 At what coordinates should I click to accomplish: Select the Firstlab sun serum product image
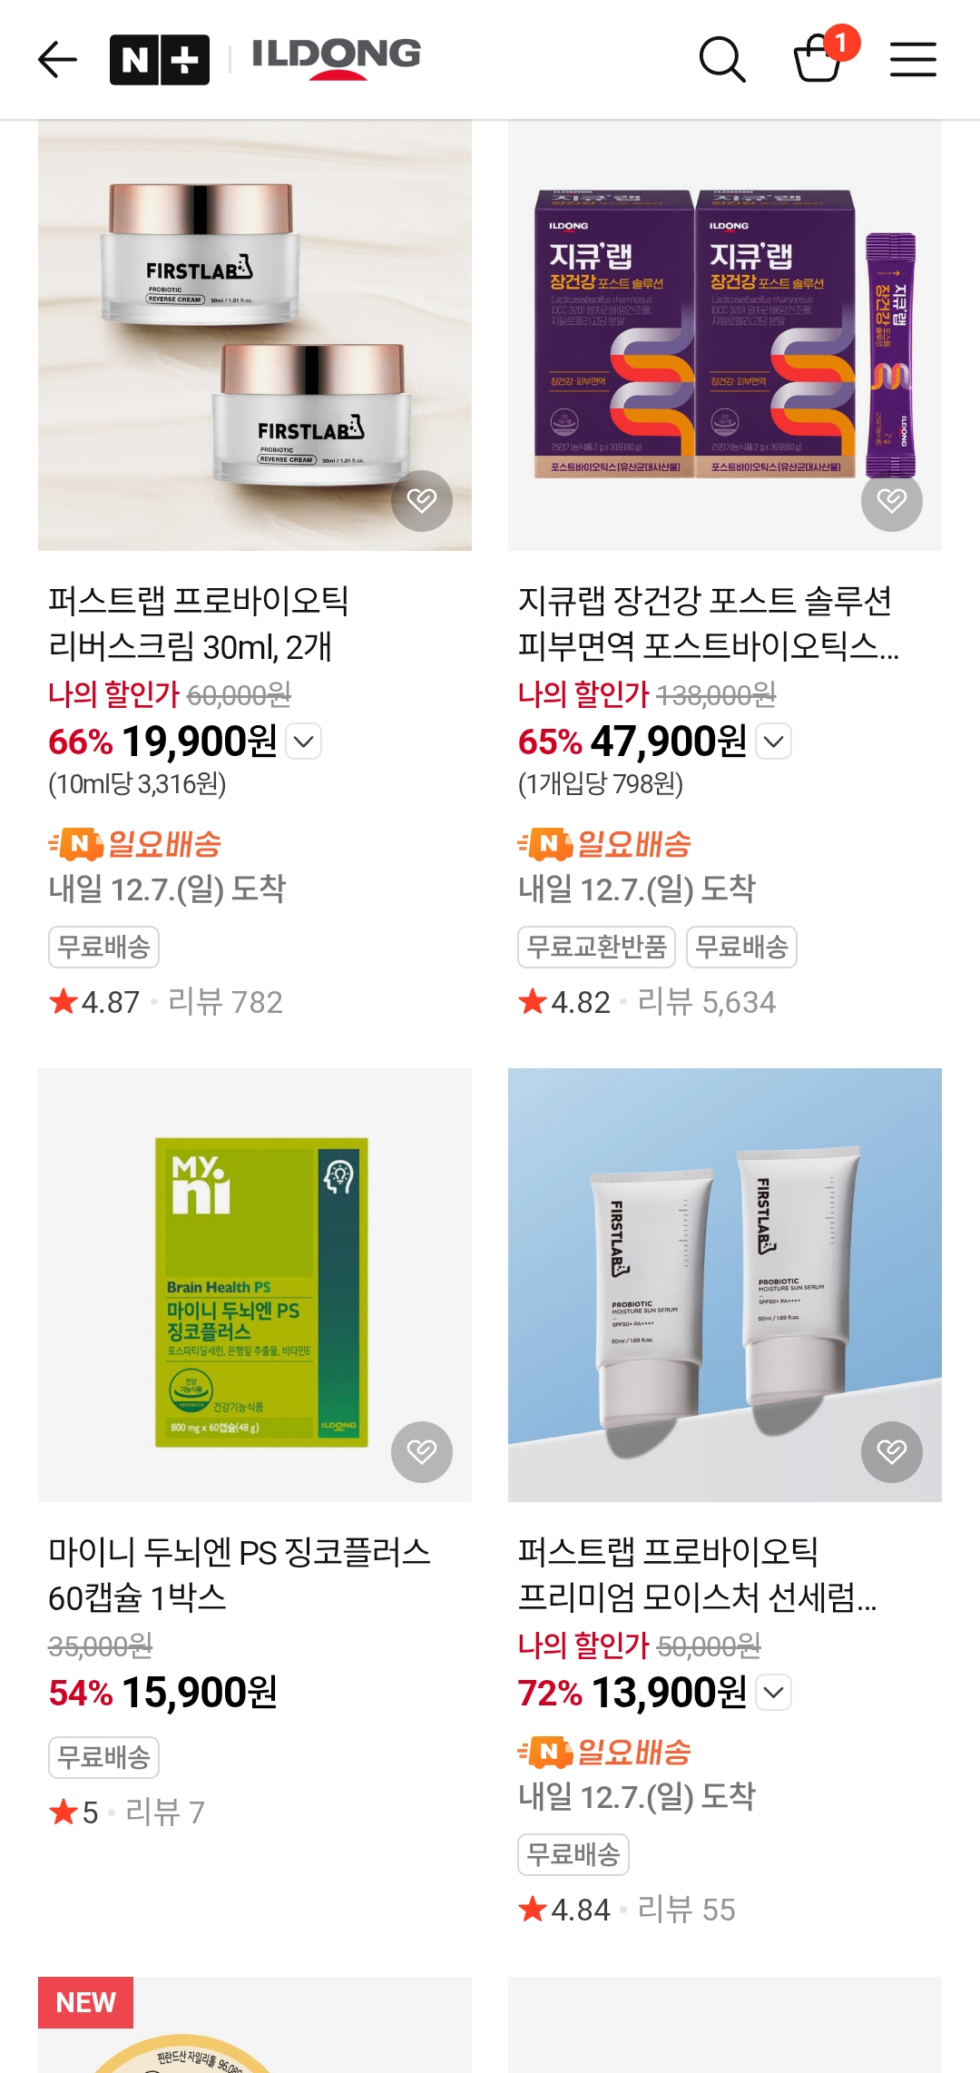(x=725, y=1285)
